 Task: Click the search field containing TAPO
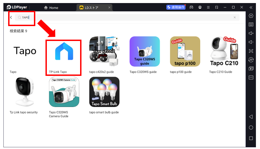click(x=127, y=17)
